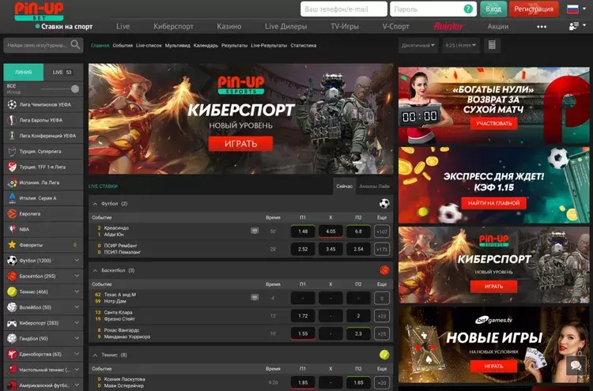Switch to the ЛИНИЯ tab
This screenshot has height=391, width=593.
24,72
